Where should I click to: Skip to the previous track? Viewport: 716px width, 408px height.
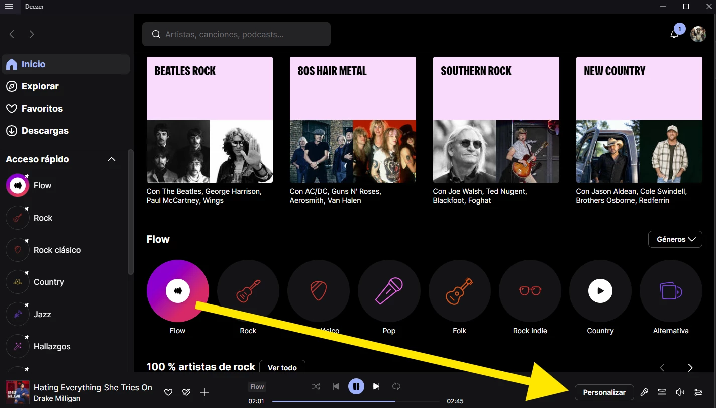[x=336, y=386]
